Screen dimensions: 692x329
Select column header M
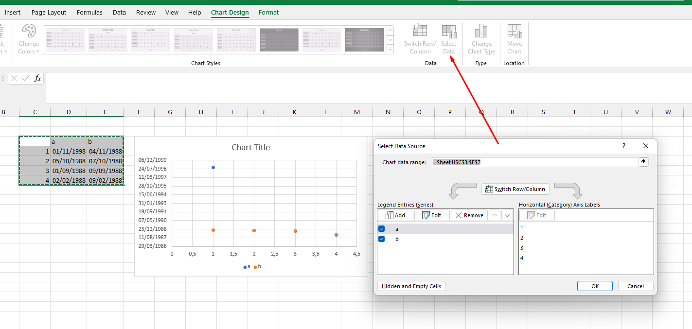tap(357, 112)
